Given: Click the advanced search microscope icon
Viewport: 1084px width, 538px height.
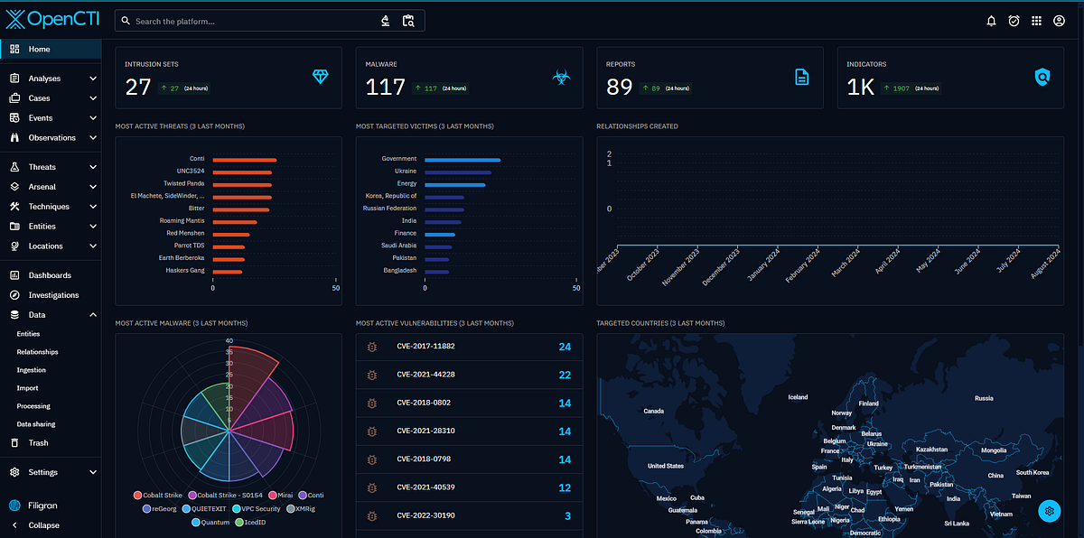Looking at the screenshot, I should (x=386, y=21).
